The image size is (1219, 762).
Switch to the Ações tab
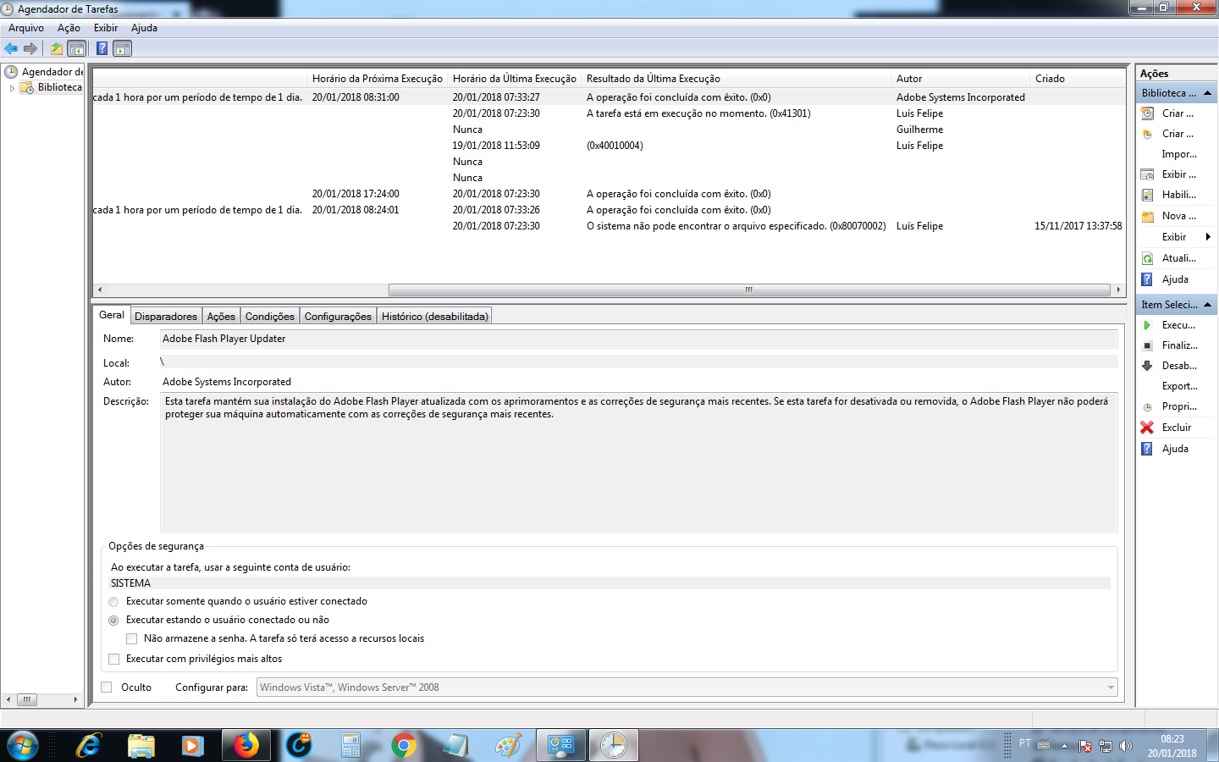[221, 317]
